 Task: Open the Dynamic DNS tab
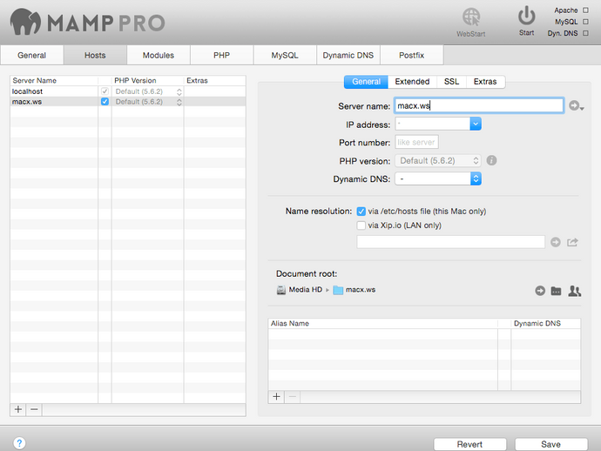[x=348, y=55]
